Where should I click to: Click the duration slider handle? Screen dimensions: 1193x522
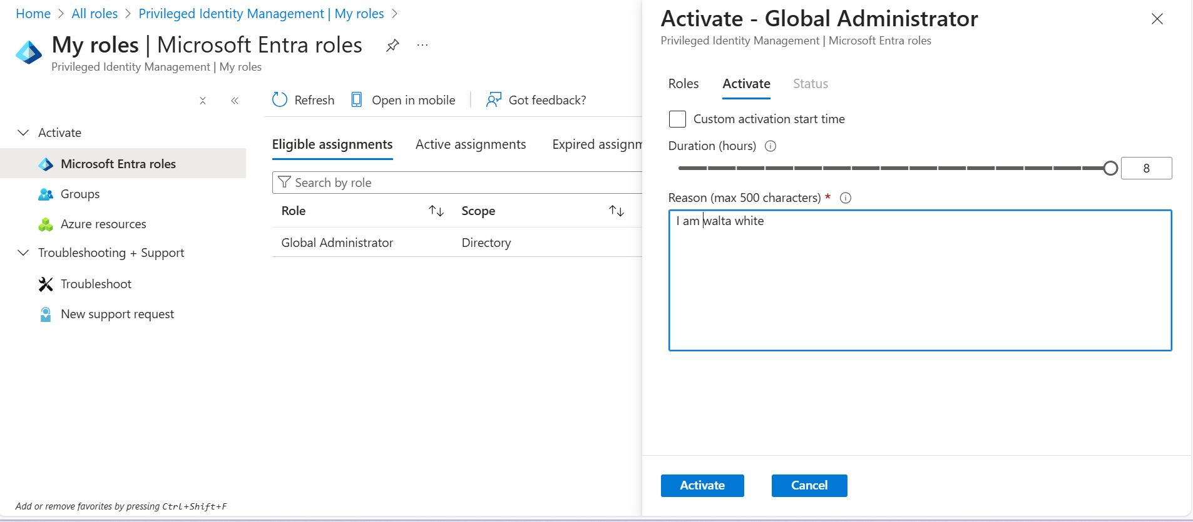pyautogui.click(x=1110, y=168)
